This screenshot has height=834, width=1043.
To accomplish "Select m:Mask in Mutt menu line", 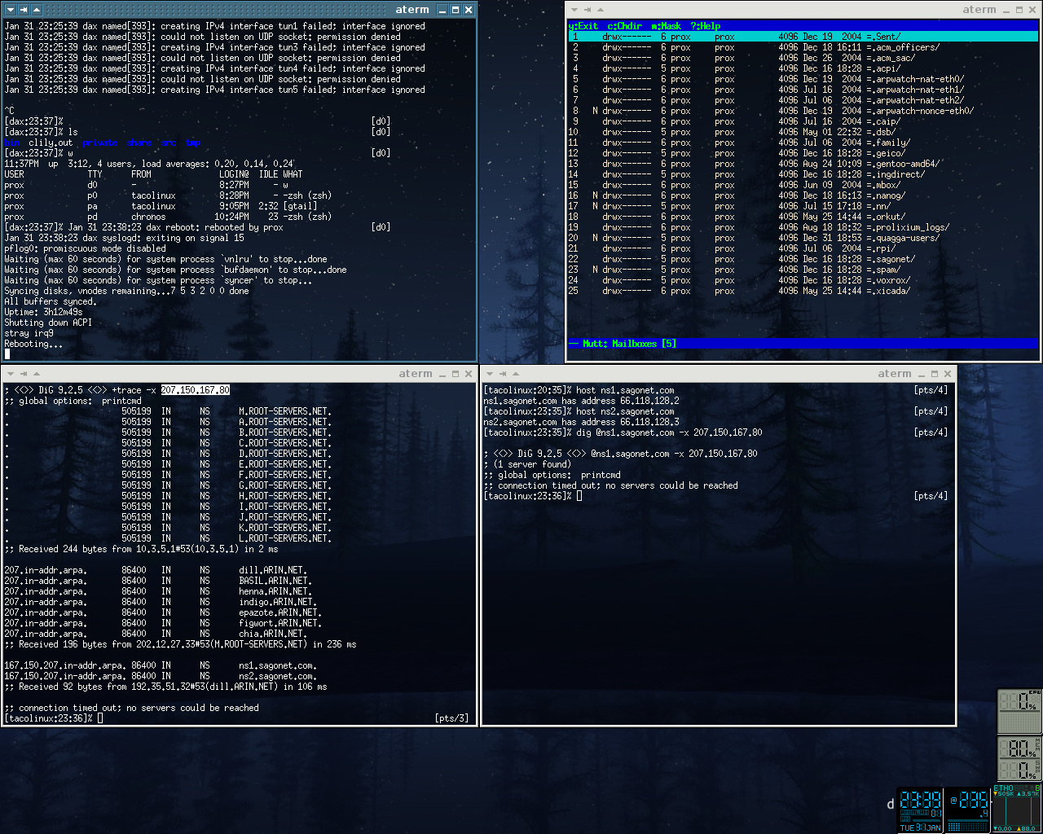I will 667,26.
